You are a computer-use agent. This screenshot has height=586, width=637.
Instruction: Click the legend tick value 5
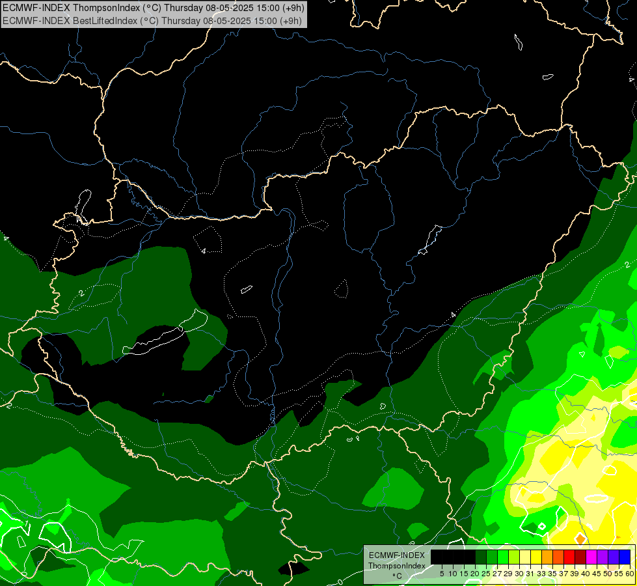click(x=442, y=574)
